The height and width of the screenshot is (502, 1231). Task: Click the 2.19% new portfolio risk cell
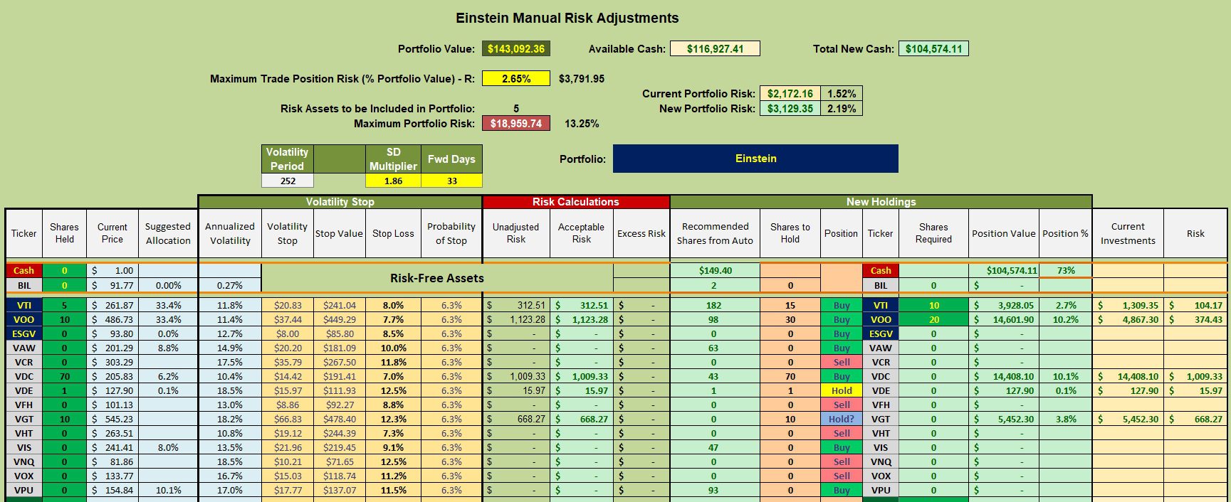[842, 109]
